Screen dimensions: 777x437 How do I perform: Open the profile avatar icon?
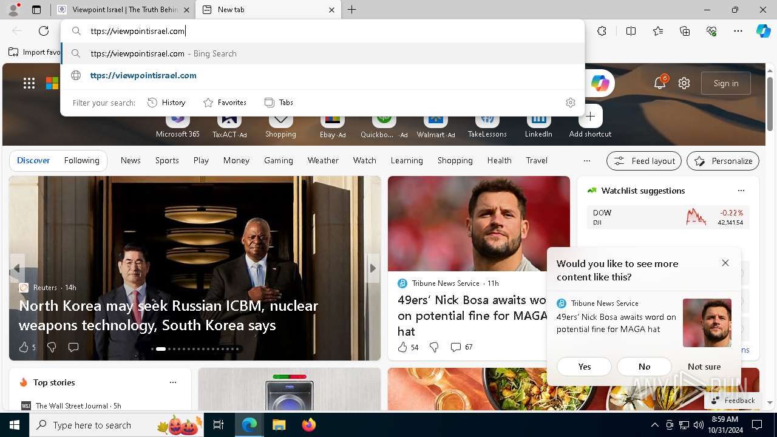[13, 10]
